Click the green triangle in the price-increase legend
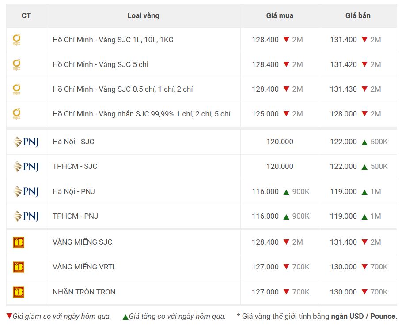402x328 pixels. pos(125,317)
